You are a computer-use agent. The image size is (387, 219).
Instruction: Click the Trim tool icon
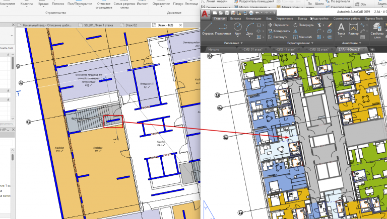click(x=319, y=25)
